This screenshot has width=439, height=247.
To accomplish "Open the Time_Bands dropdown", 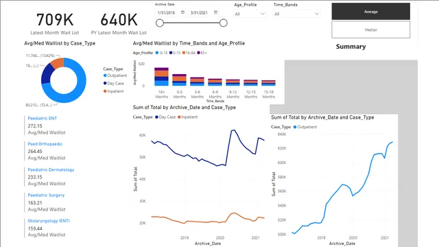I will pyautogui.click(x=296, y=14).
